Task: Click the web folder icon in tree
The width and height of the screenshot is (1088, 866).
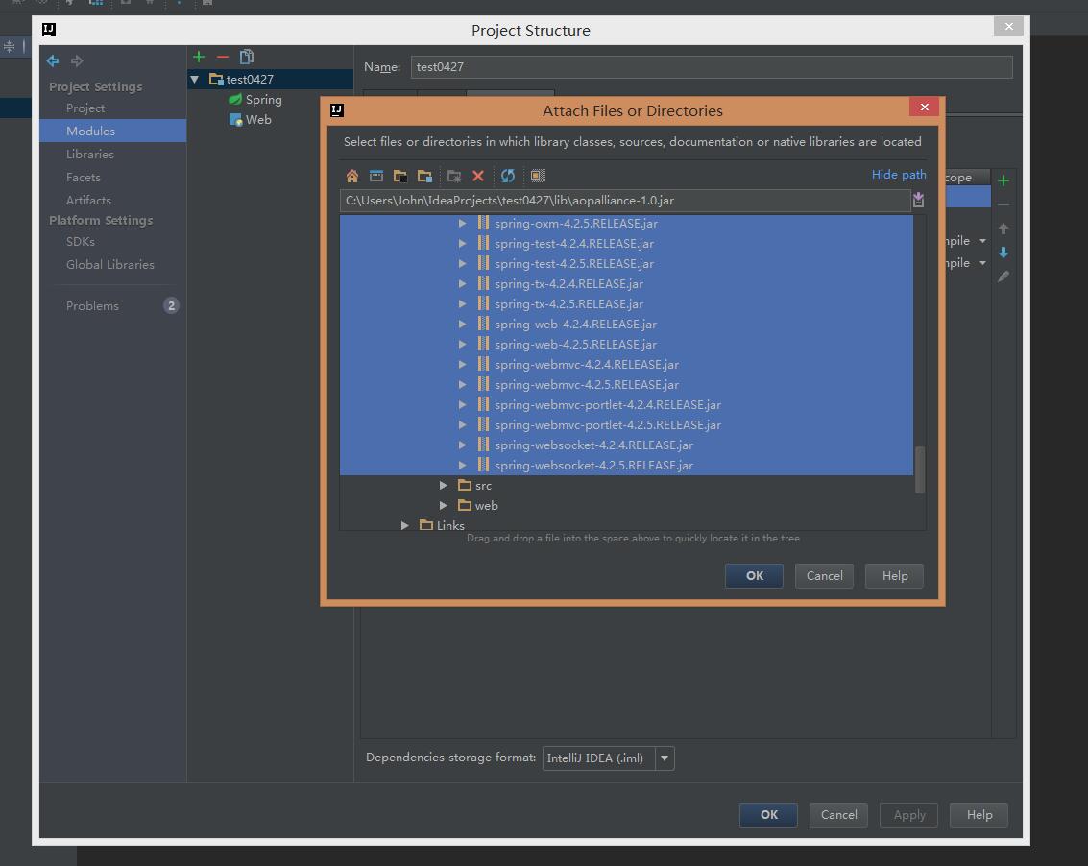Action: [465, 505]
